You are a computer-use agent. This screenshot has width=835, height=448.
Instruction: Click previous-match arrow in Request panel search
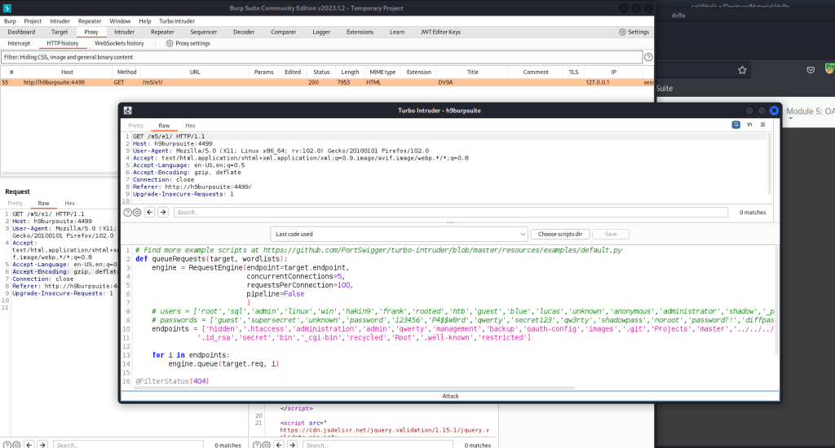[29, 445]
